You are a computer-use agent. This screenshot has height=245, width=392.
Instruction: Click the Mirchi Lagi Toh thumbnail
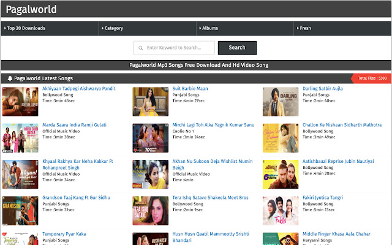click(x=150, y=138)
